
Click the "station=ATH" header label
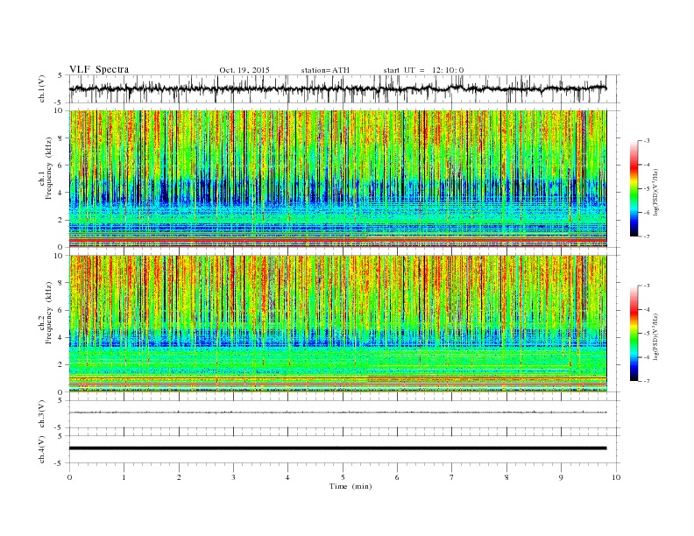point(325,70)
